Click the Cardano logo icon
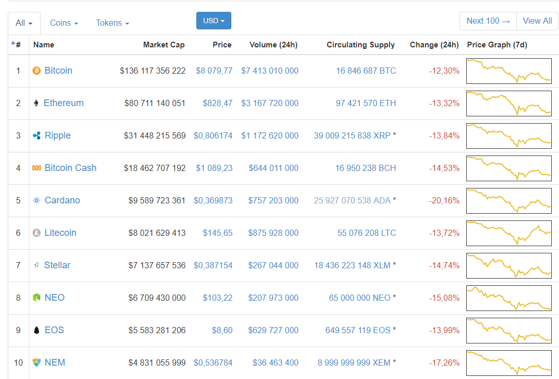The height and width of the screenshot is (379, 559). pos(37,200)
